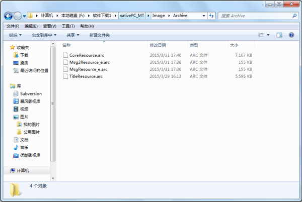Image resolution: width=302 pixels, height=202 pixels.
Task: Click the CoreResource.arc file icon
Action: (x=65, y=55)
